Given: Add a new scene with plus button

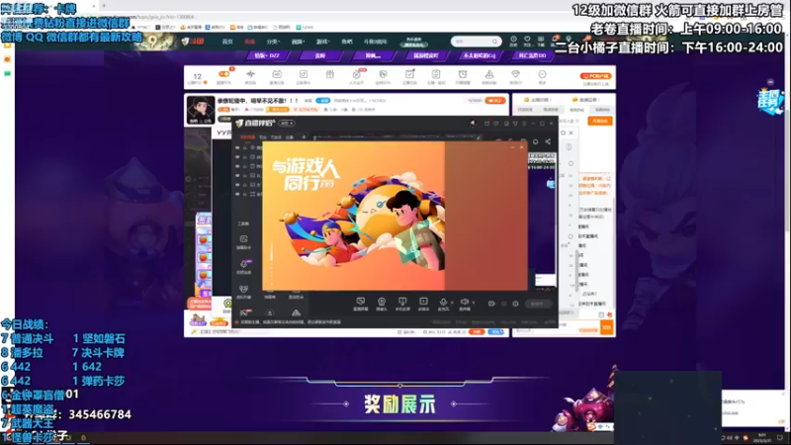Looking at the screenshot, I should click(x=304, y=137).
